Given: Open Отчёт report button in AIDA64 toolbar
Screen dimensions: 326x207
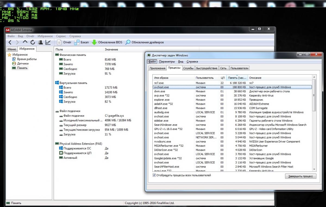Looking at the screenshot, I should point(64,42).
